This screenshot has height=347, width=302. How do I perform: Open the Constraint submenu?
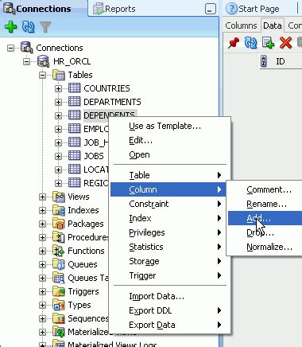pos(168,204)
